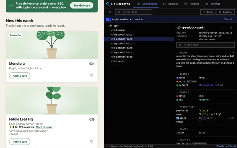Open the Settings tab
Screen dimensions: 237x148
click(213, 4)
